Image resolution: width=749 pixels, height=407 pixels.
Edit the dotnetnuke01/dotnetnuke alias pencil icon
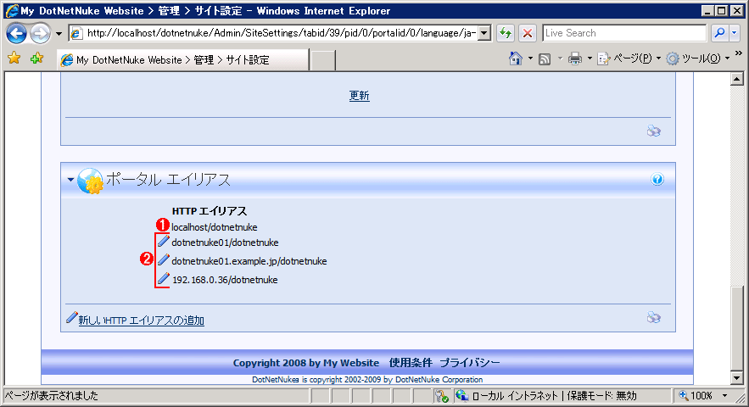point(164,242)
